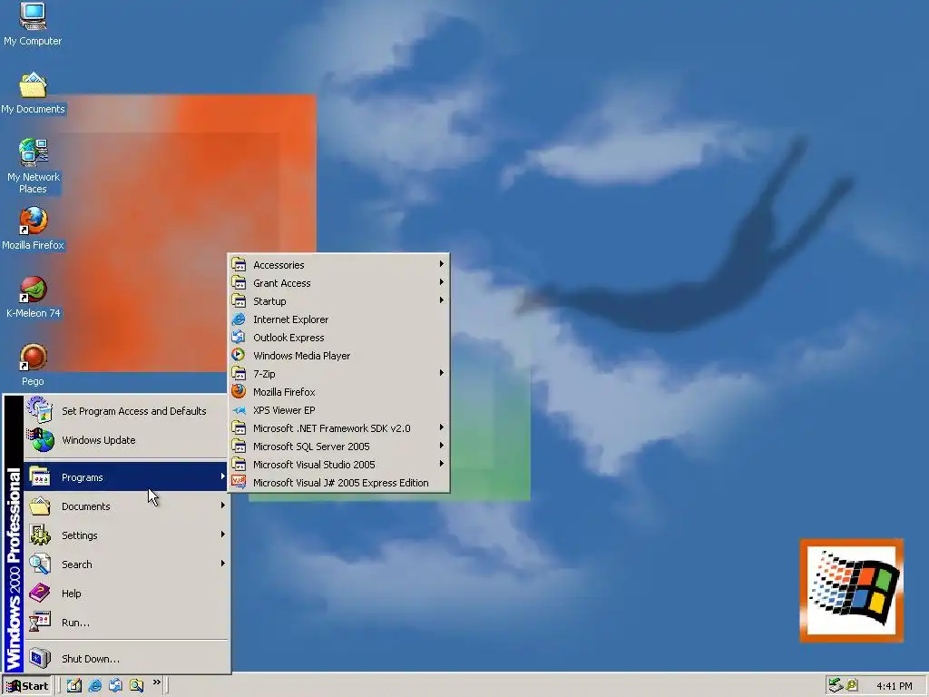
Task: Open XPS Viewer EP from Programs menu
Action: 338,410
